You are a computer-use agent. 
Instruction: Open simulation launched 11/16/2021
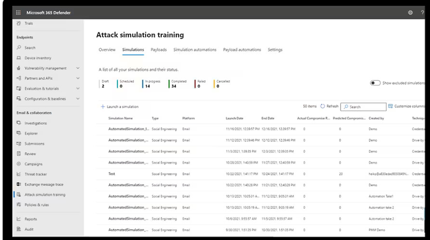[128, 129]
